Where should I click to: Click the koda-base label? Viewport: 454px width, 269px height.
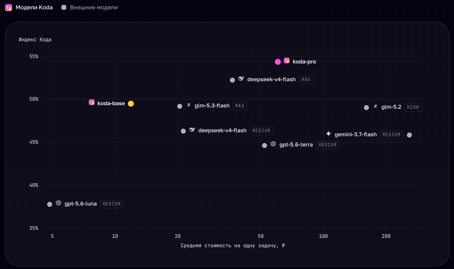(111, 103)
